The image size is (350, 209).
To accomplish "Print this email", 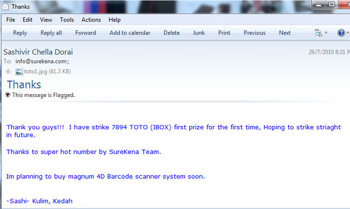I will [x=224, y=33].
